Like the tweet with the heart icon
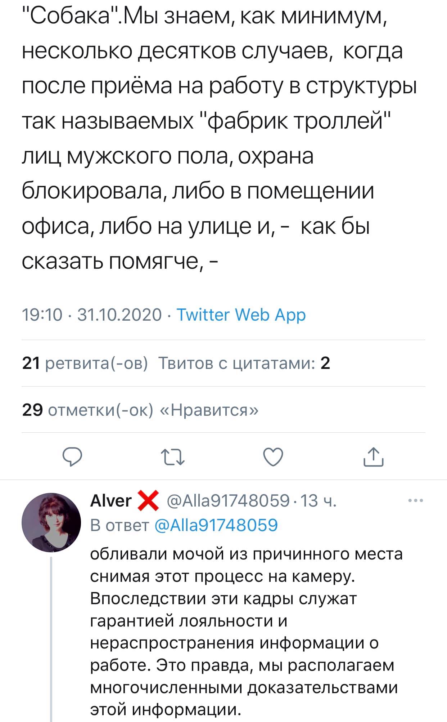Screen dimensions: 447x722 274,457
